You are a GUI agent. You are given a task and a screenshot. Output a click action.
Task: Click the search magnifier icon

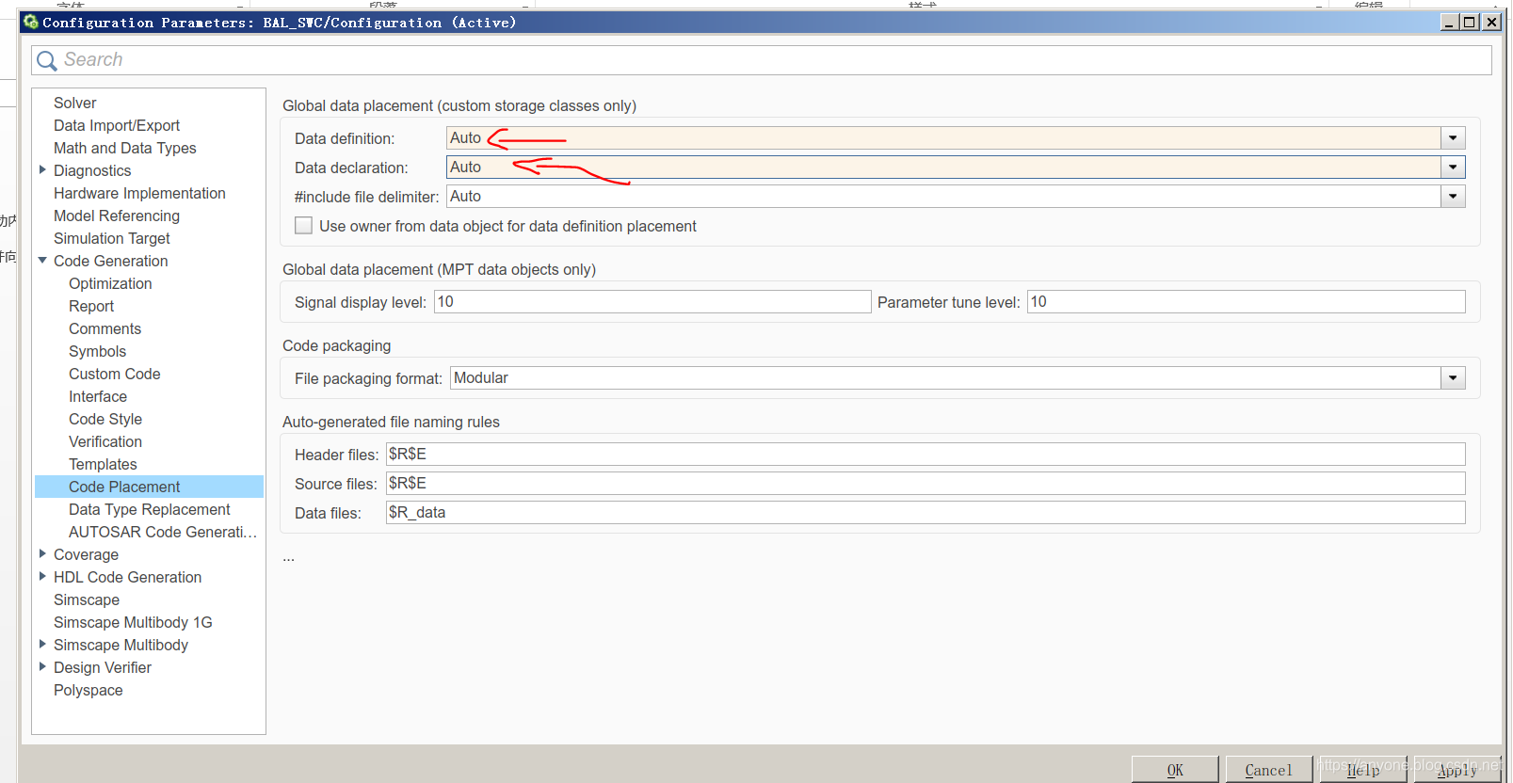[46, 60]
